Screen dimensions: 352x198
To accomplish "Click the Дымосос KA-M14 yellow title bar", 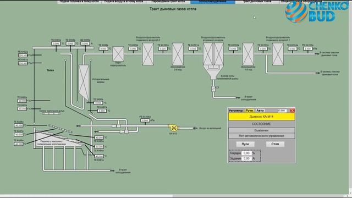I will (x=261, y=117).
